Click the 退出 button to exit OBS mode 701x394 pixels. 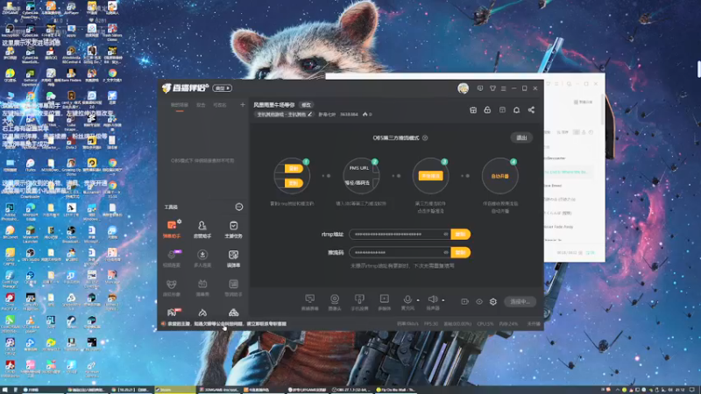click(x=521, y=137)
